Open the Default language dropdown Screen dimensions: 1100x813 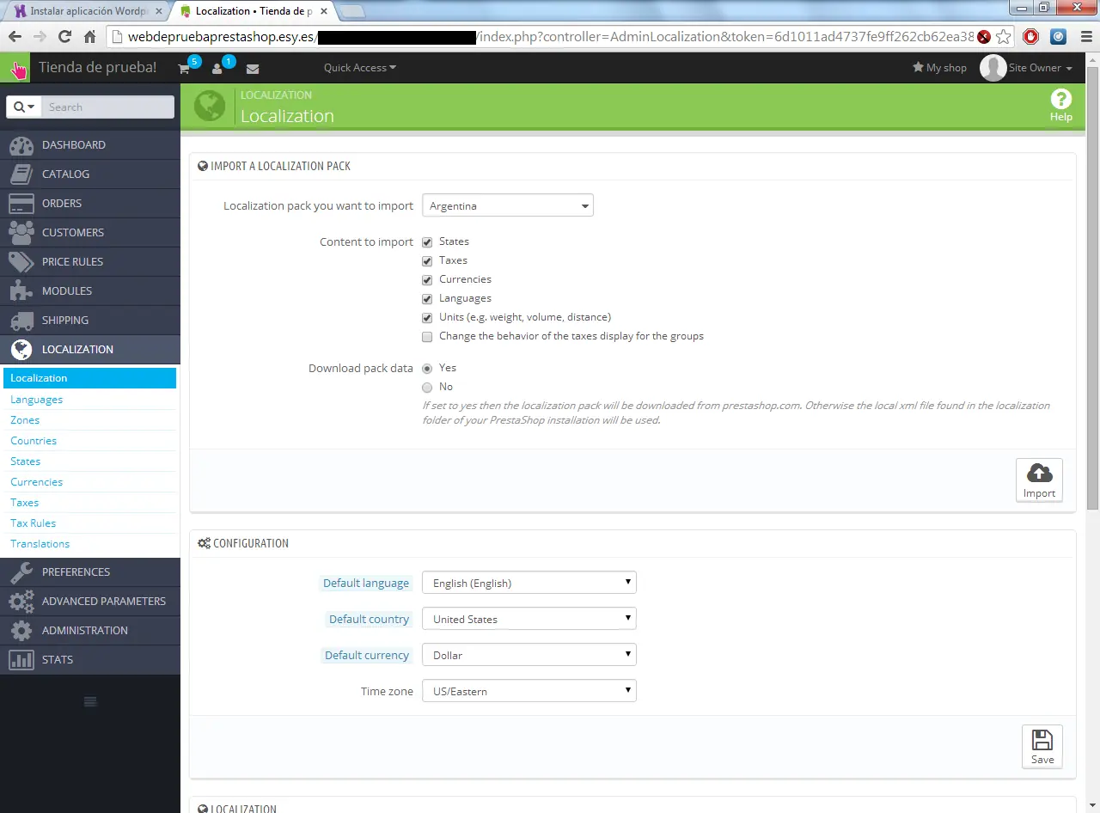point(529,583)
